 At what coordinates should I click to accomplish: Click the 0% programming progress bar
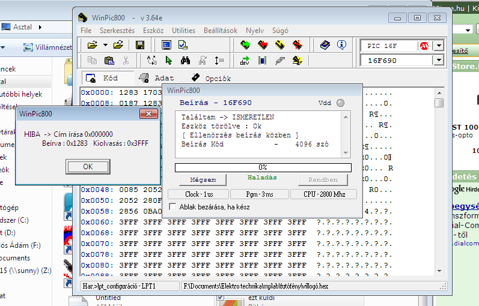[263, 167]
